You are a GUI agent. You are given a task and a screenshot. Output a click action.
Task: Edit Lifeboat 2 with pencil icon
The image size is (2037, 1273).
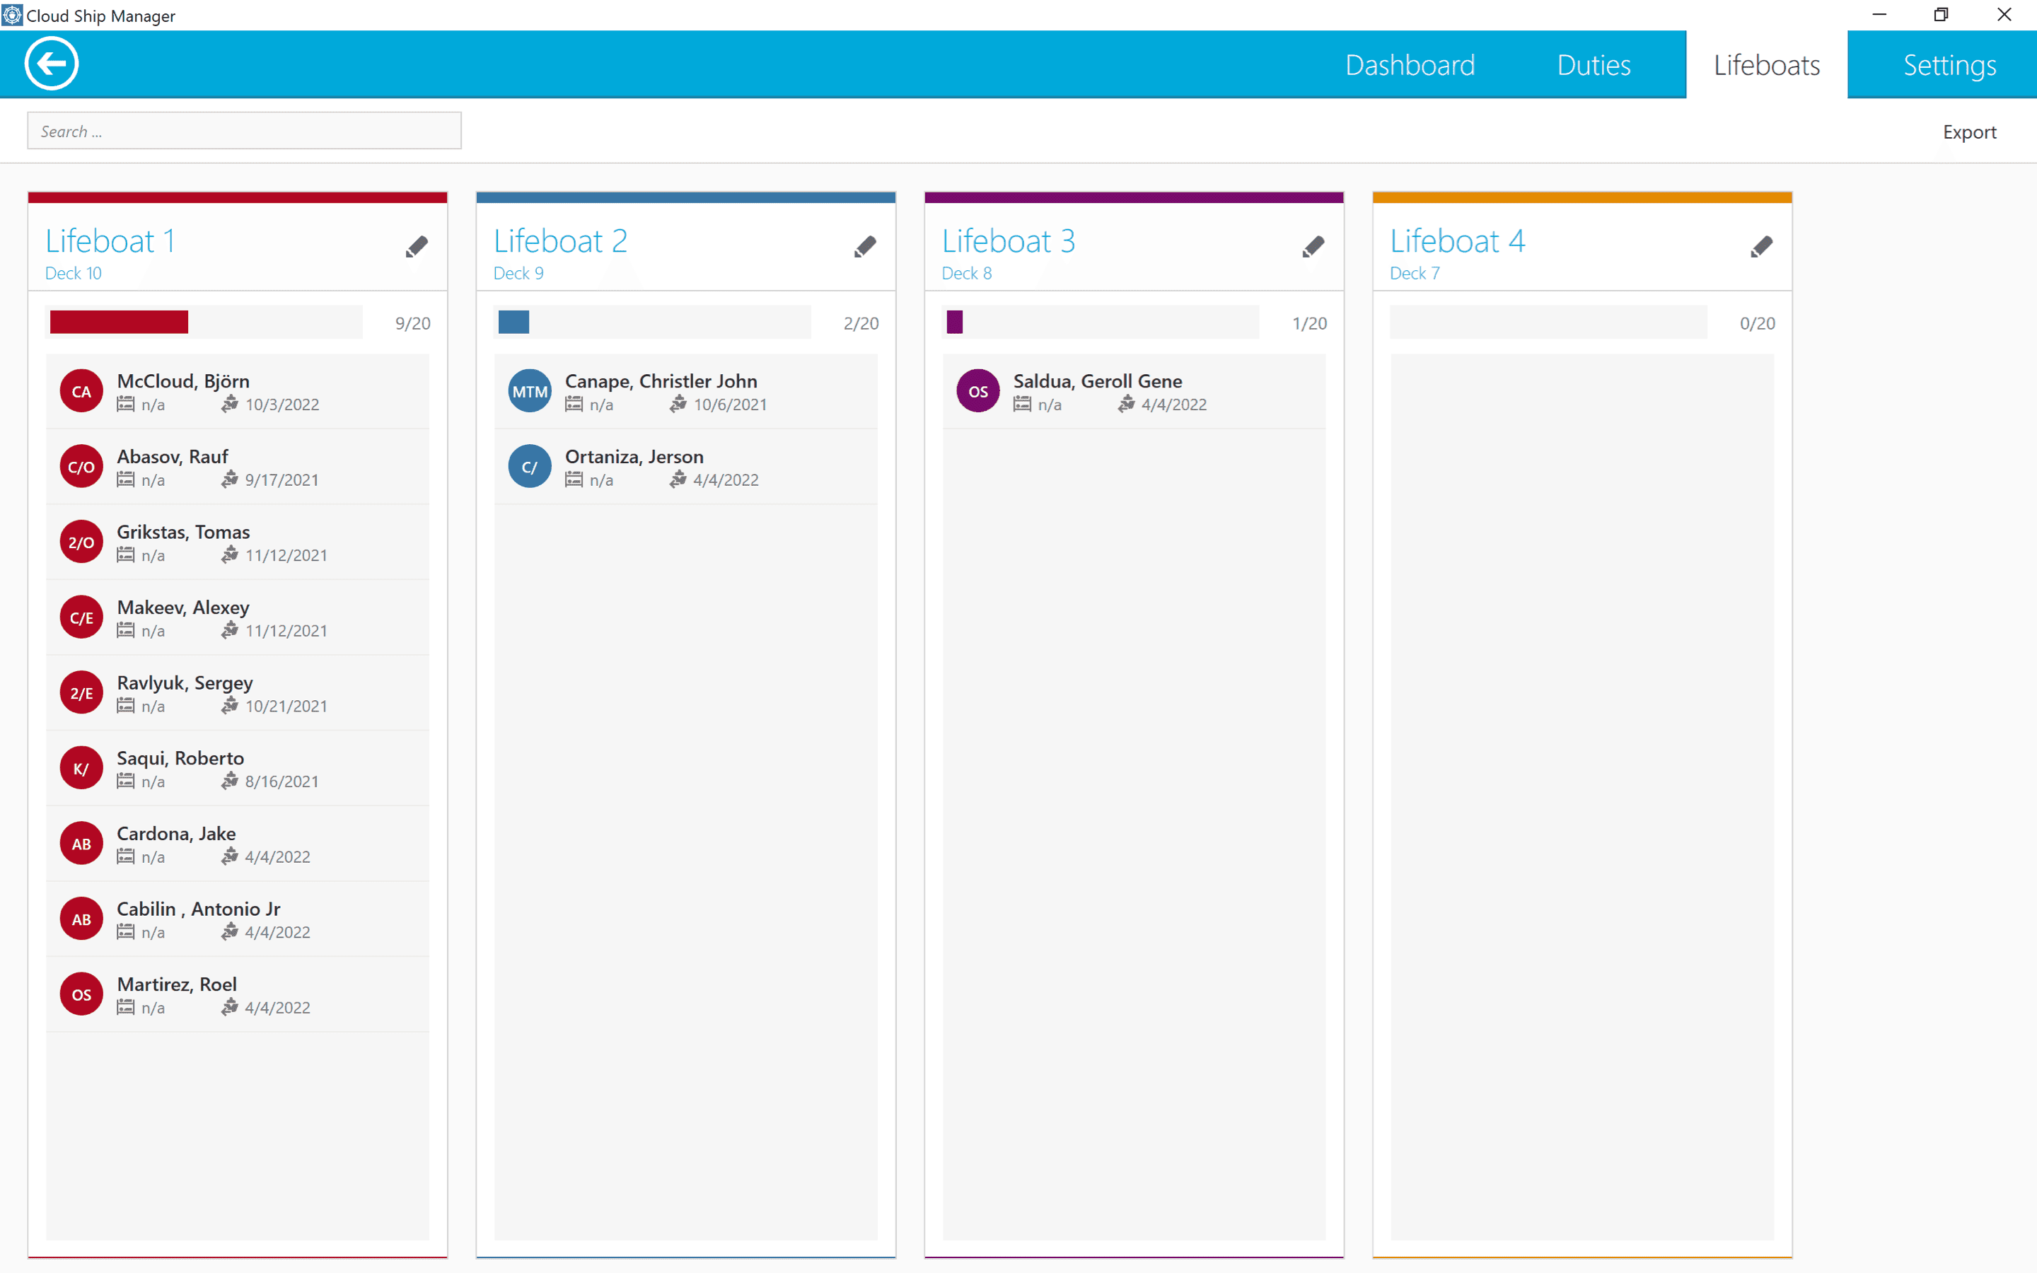pos(865,247)
